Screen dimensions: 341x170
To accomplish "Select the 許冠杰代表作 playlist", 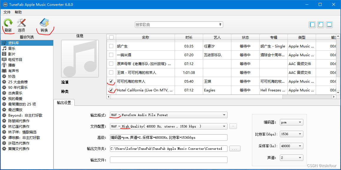I will pos(19,143).
